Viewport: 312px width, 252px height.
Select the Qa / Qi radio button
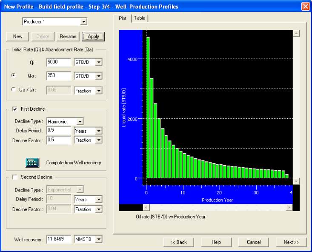pos(14,90)
